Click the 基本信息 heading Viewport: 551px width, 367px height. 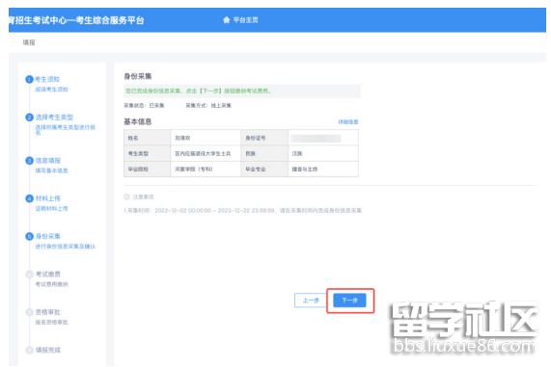coord(138,121)
